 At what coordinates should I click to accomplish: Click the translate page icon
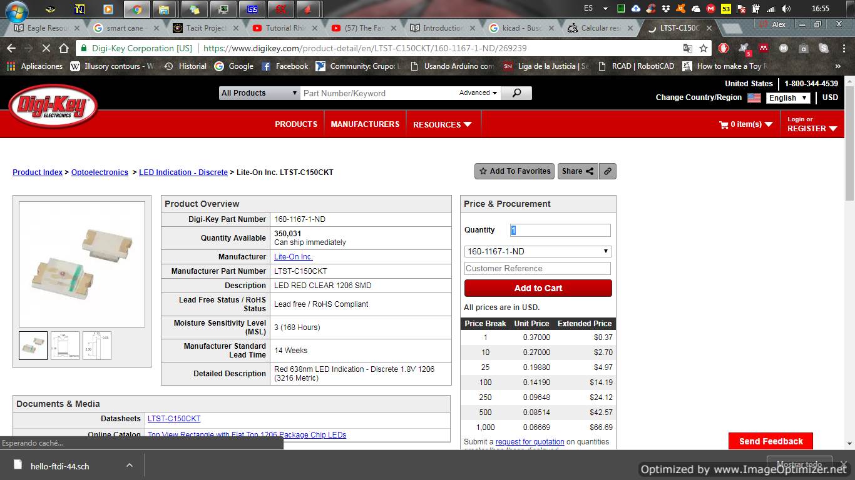(687, 48)
